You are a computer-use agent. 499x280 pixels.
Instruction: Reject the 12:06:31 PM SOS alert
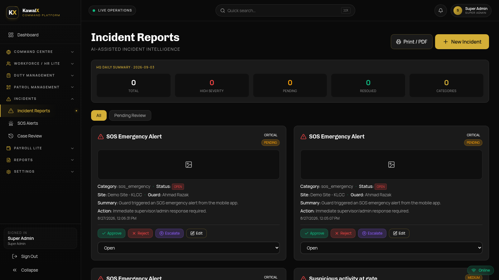click(140, 233)
